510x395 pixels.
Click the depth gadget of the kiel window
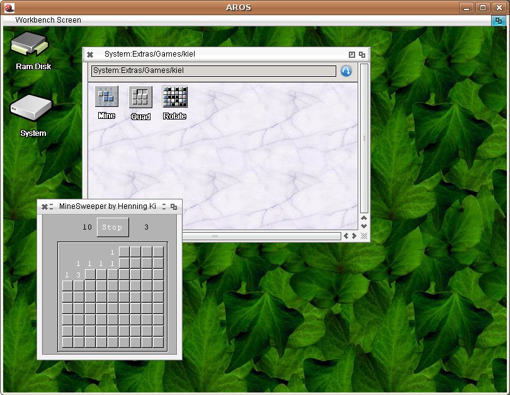[362, 55]
